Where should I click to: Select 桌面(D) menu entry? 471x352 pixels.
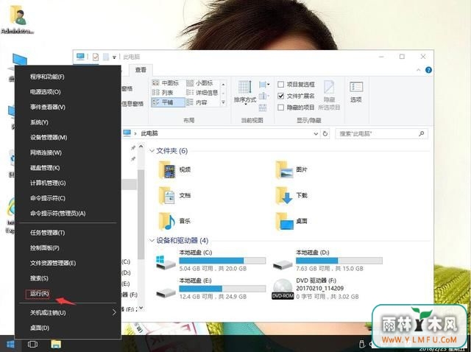click(x=40, y=328)
